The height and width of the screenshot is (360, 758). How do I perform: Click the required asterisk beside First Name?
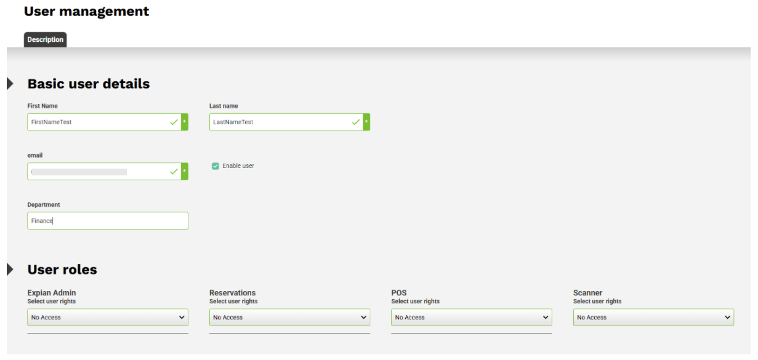coord(185,122)
